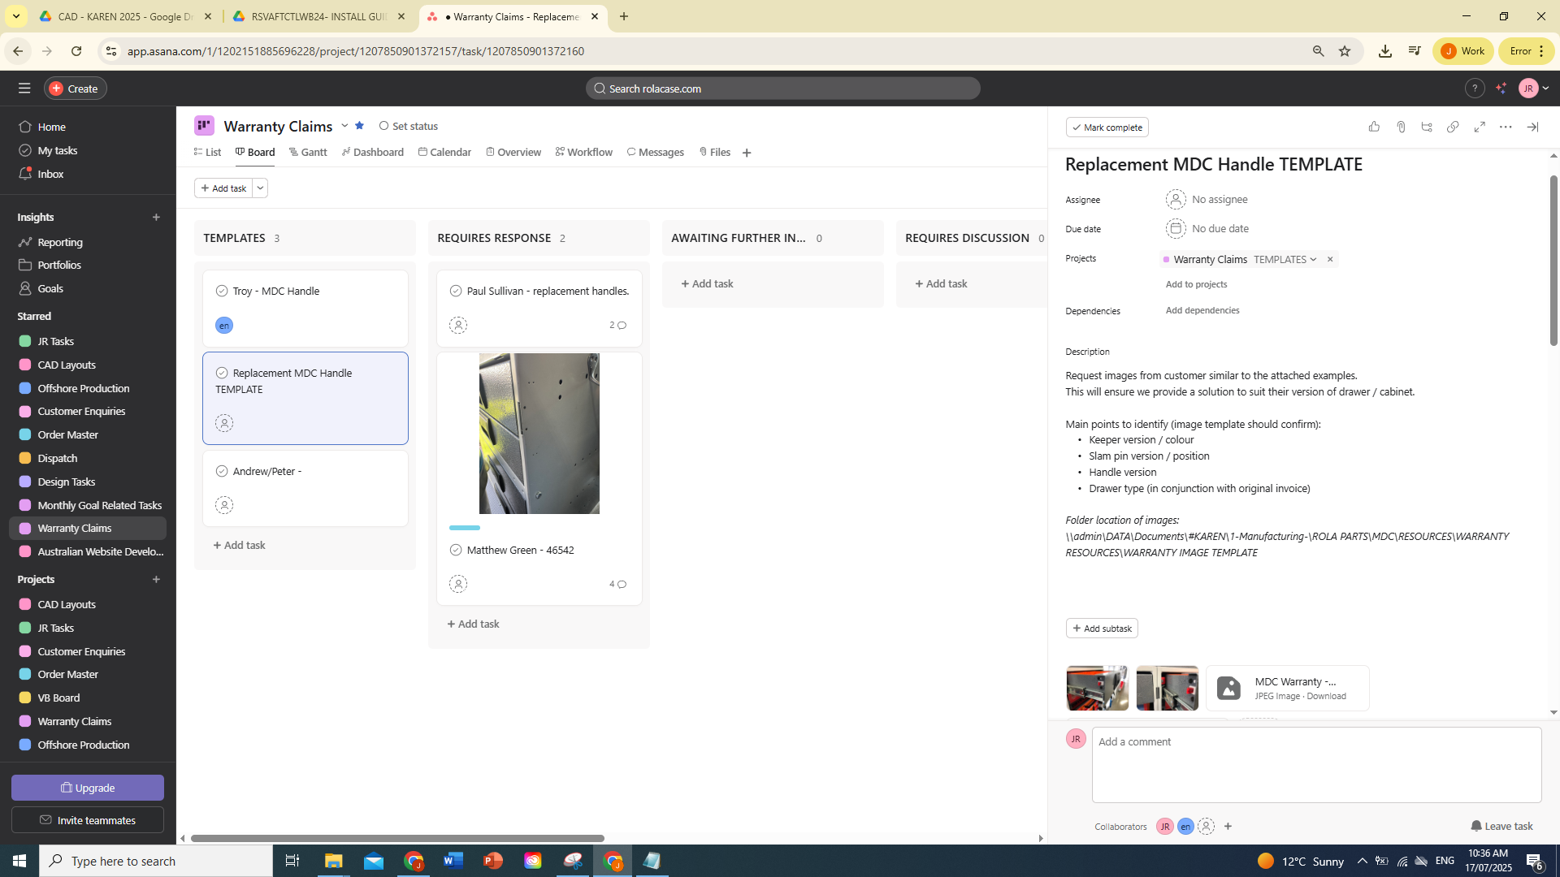The width and height of the screenshot is (1560, 877).
Task: Open the Dashboard tab
Action: pyautogui.click(x=373, y=152)
